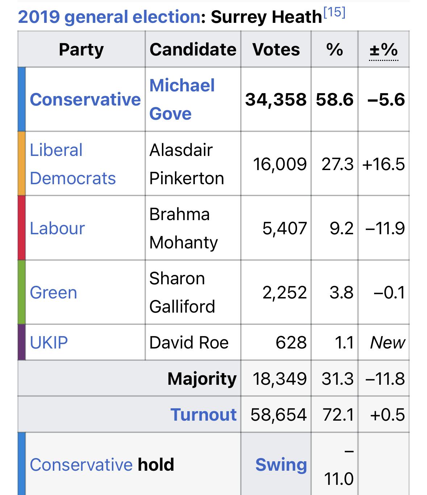
Task: Open the 2019 general election link
Action: [108, 17]
